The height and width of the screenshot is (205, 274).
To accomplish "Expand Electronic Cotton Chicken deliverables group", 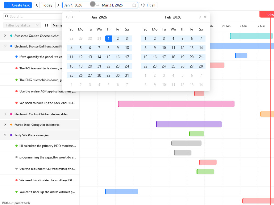I will pyautogui.click(x=5, y=114).
